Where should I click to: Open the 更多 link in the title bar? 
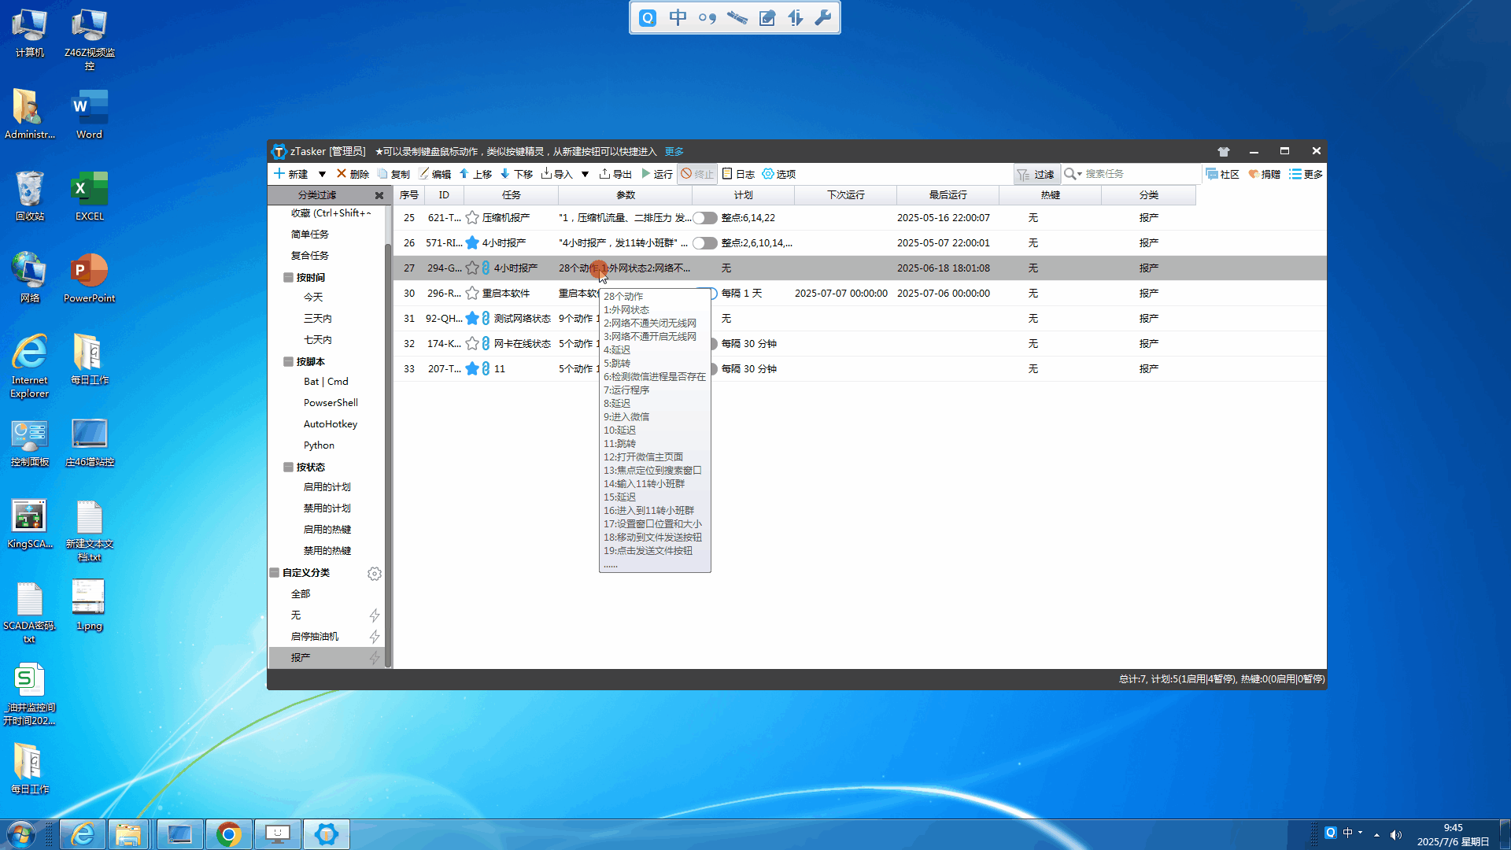(674, 151)
